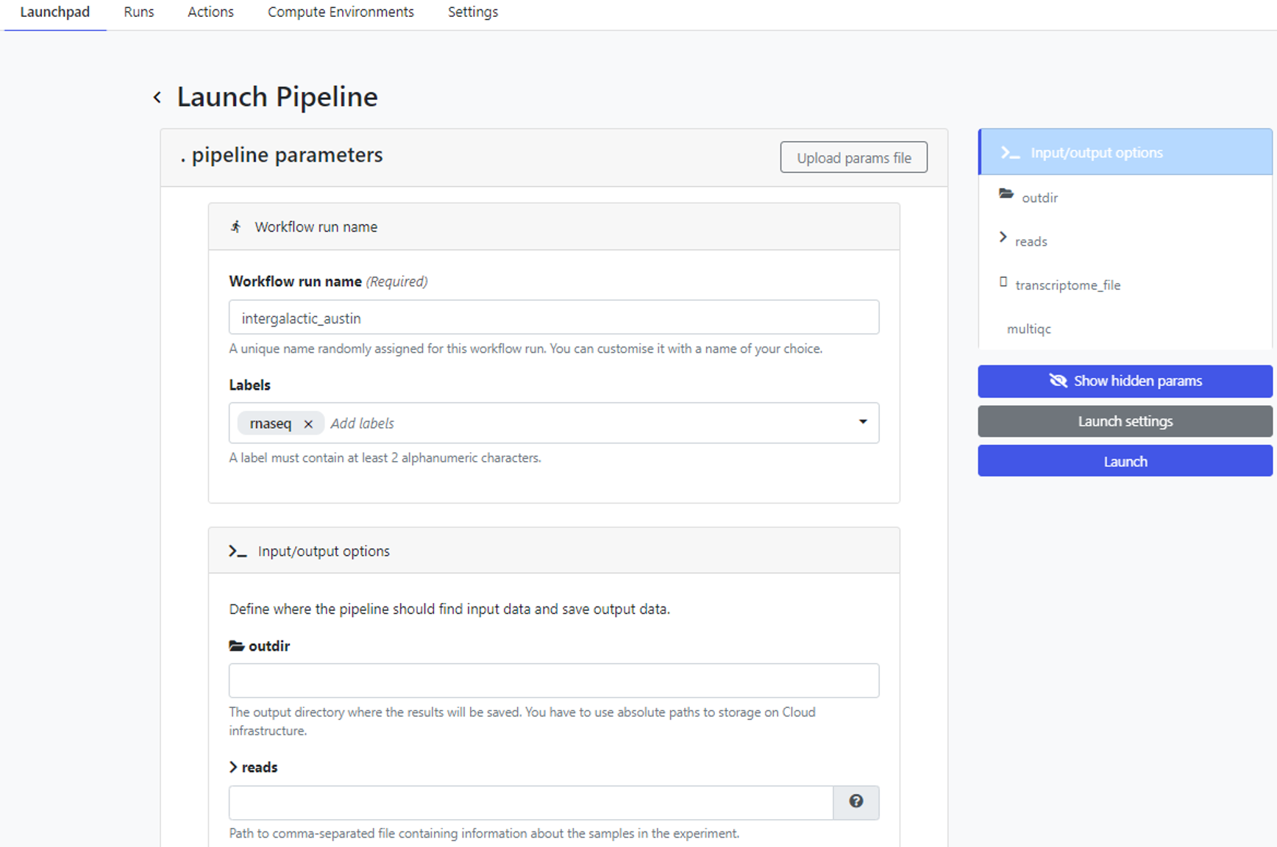1277x847 pixels.
Task: Toggle Show hidden params
Action: pos(1124,381)
